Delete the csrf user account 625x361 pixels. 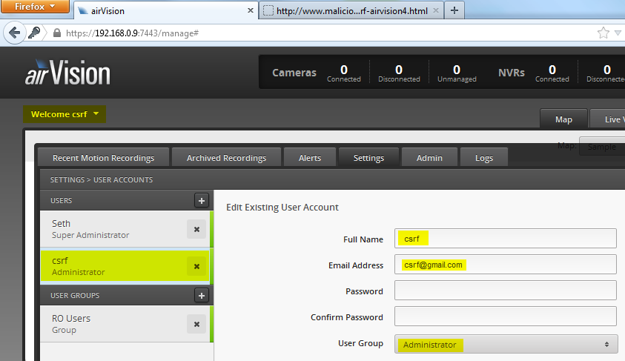point(196,266)
